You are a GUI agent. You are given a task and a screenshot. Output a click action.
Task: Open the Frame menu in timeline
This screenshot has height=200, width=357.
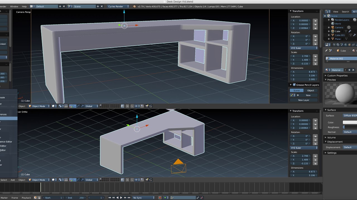click(x=15, y=198)
